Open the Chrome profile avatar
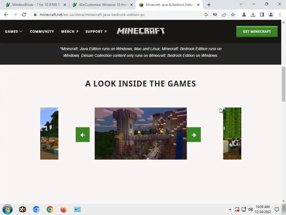 click(271, 15)
